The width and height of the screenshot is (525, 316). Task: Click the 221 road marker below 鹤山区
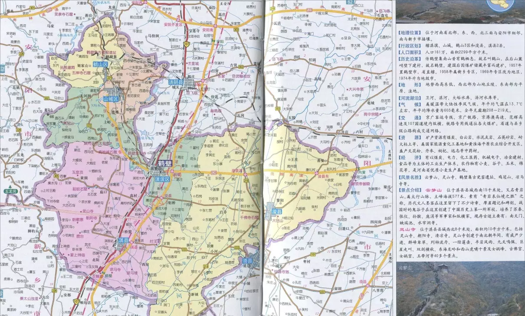[109, 78]
